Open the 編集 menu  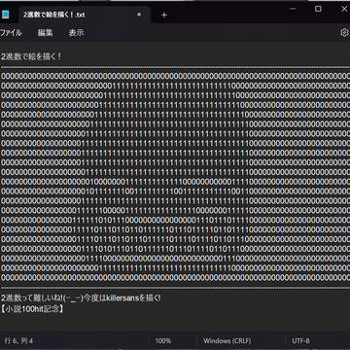(45, 33)
